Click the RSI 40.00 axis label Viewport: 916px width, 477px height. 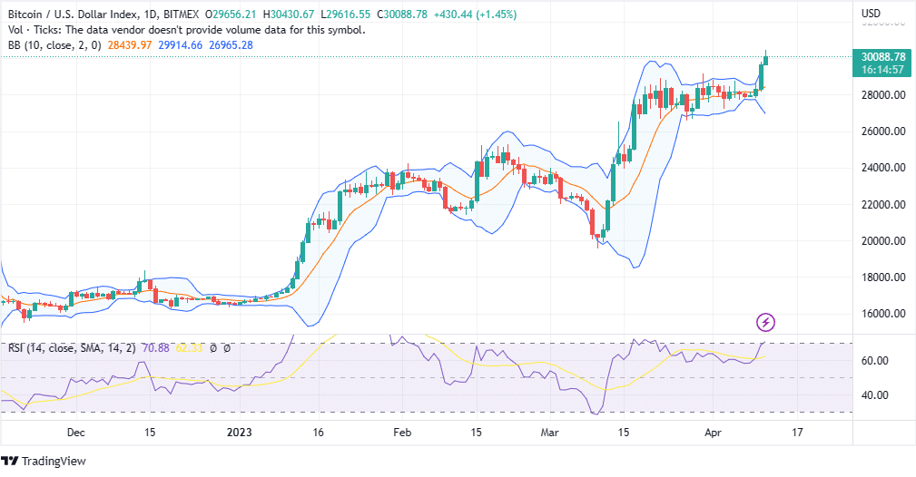tap(875, 395)
